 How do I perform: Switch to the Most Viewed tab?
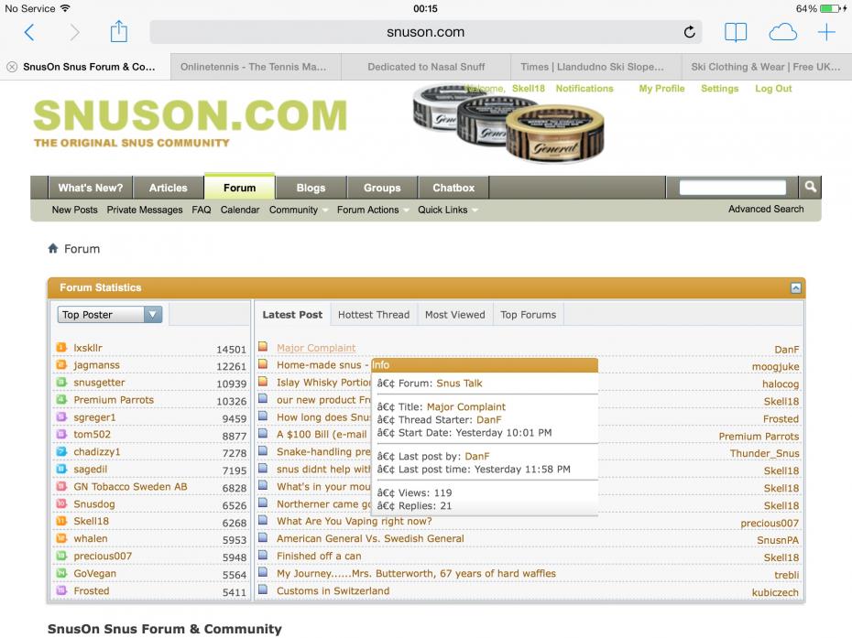click(454, 315)
